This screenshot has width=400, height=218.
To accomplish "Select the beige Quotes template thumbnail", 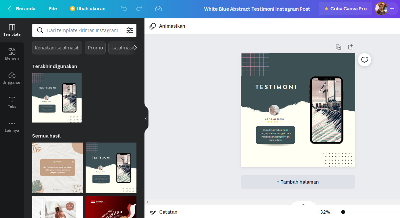I will pos(58,168).
